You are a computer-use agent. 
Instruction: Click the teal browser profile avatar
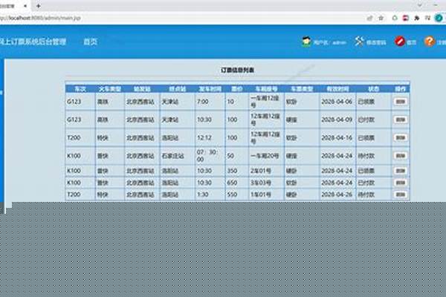(x=439, y=18)
